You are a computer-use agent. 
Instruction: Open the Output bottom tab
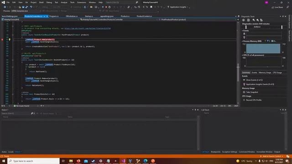pos(277,152)
